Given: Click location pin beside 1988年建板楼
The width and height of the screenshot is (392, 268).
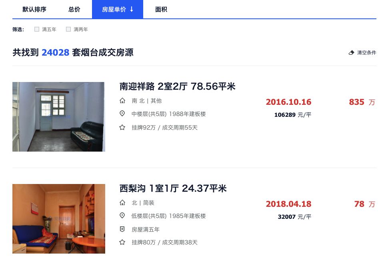Looking at the screenshot, I should (122, 114).
